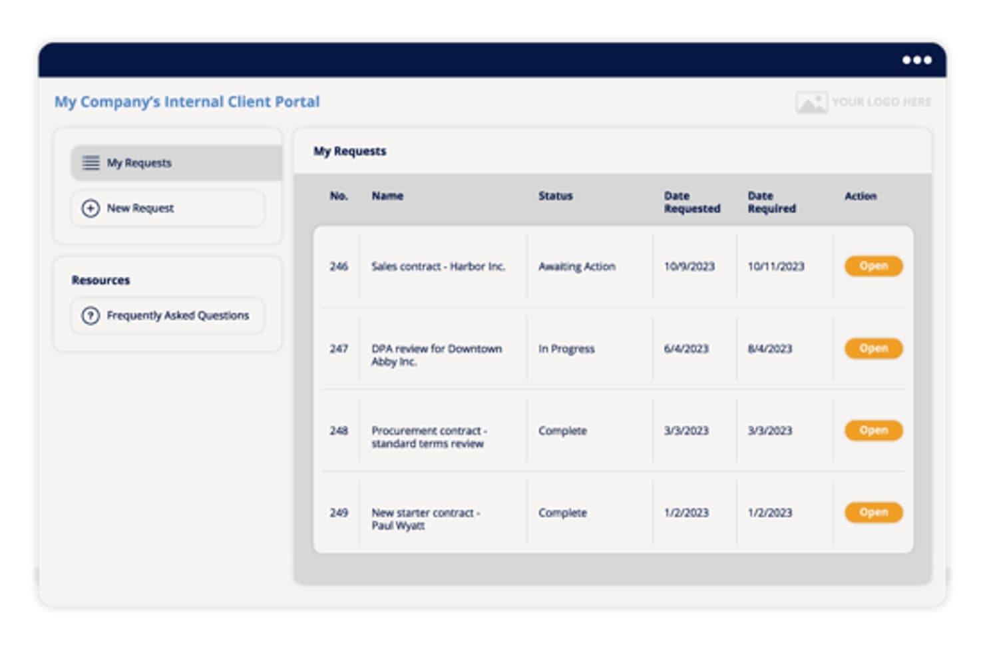985x657 pixels.
Task: Click the Date Requested column header
Action: pyautogui.click(x=692, y=202)
